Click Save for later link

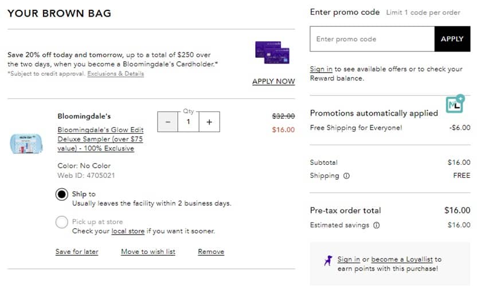pos(77,252)
